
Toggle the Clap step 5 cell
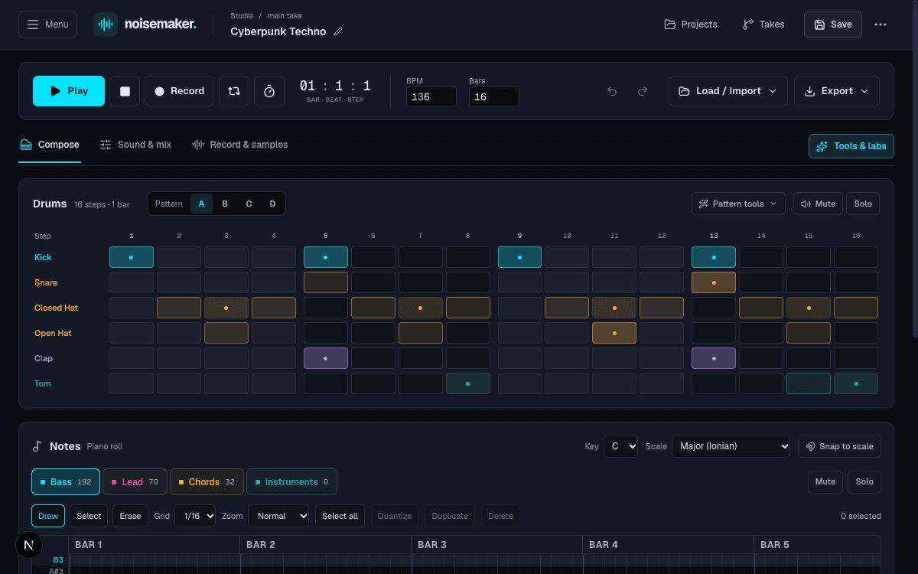pos(326,358)
